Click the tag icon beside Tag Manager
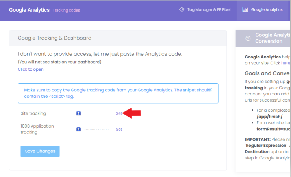 click(x=182, y=10)
